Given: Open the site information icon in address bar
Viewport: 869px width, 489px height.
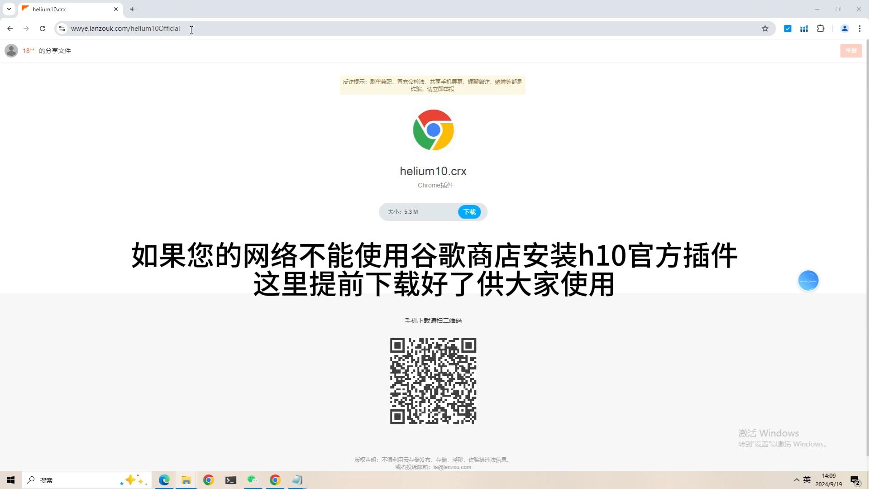Looking at the screenshot, I should pyautogui.click(x=62, y=29).
